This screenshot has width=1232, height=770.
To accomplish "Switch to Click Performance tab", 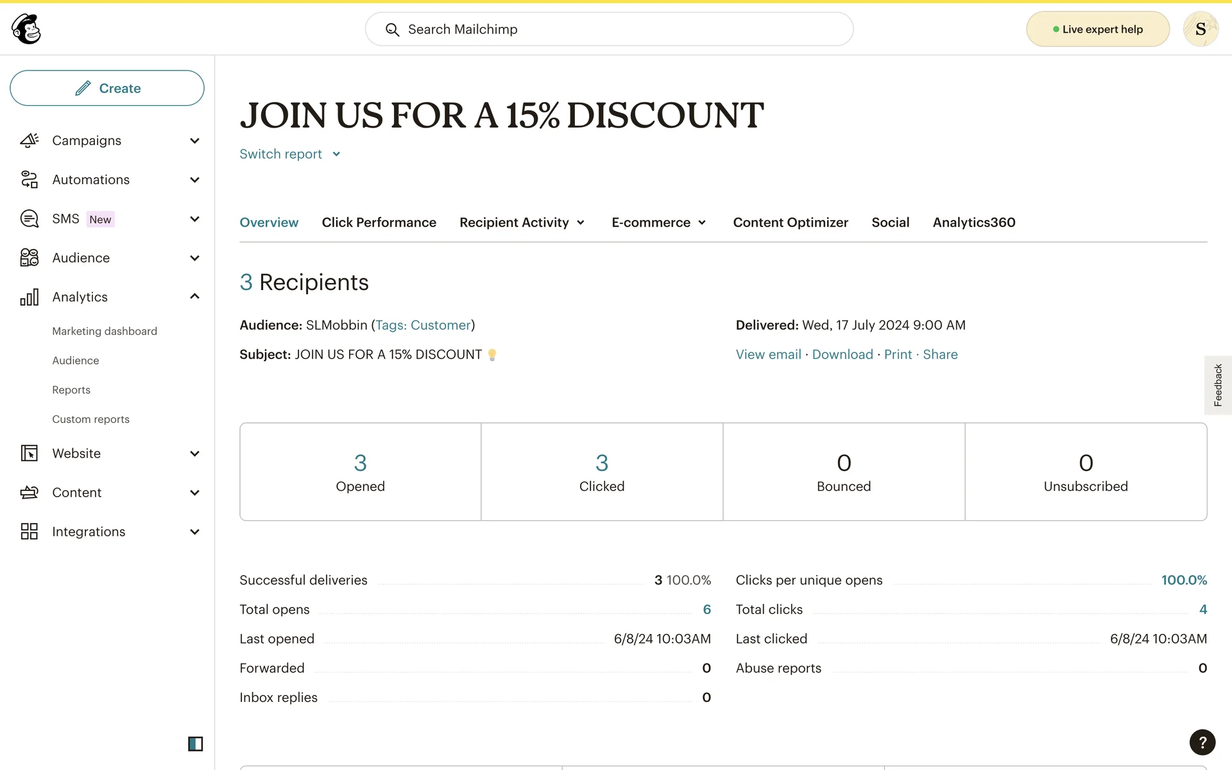I will 379,223.
